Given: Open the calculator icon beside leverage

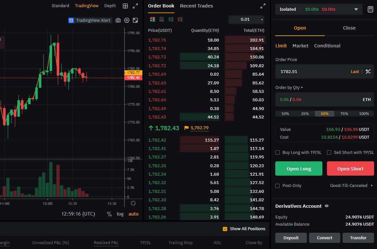Looking at the screenshot, I should [370, 9].
